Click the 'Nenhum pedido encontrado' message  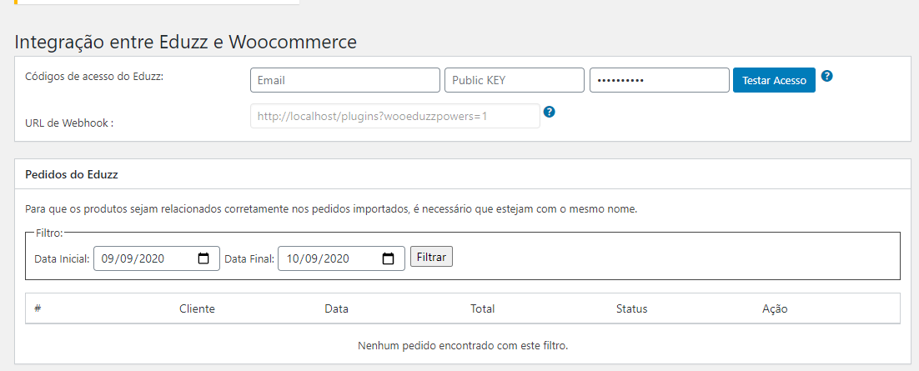tap(463, 346)
